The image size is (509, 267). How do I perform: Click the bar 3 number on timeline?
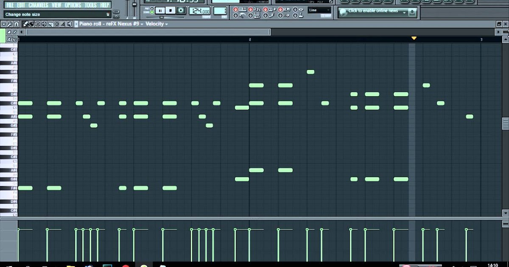(481, 39)
